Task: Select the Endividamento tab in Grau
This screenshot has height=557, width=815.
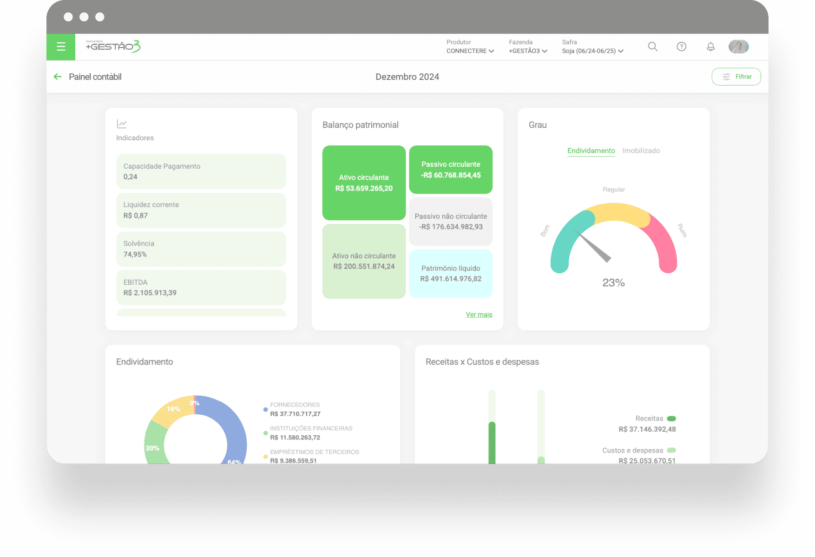Action: 591,151
